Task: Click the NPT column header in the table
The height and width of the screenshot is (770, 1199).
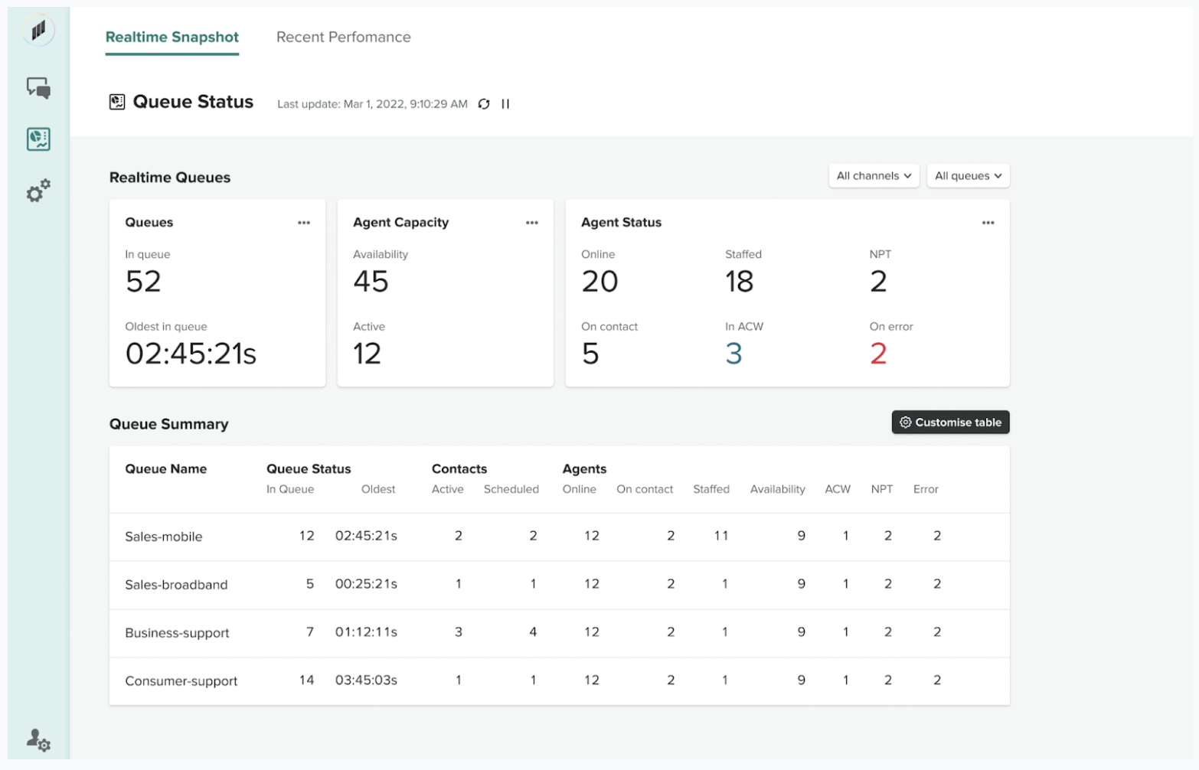Action: (x=882, y=489)
